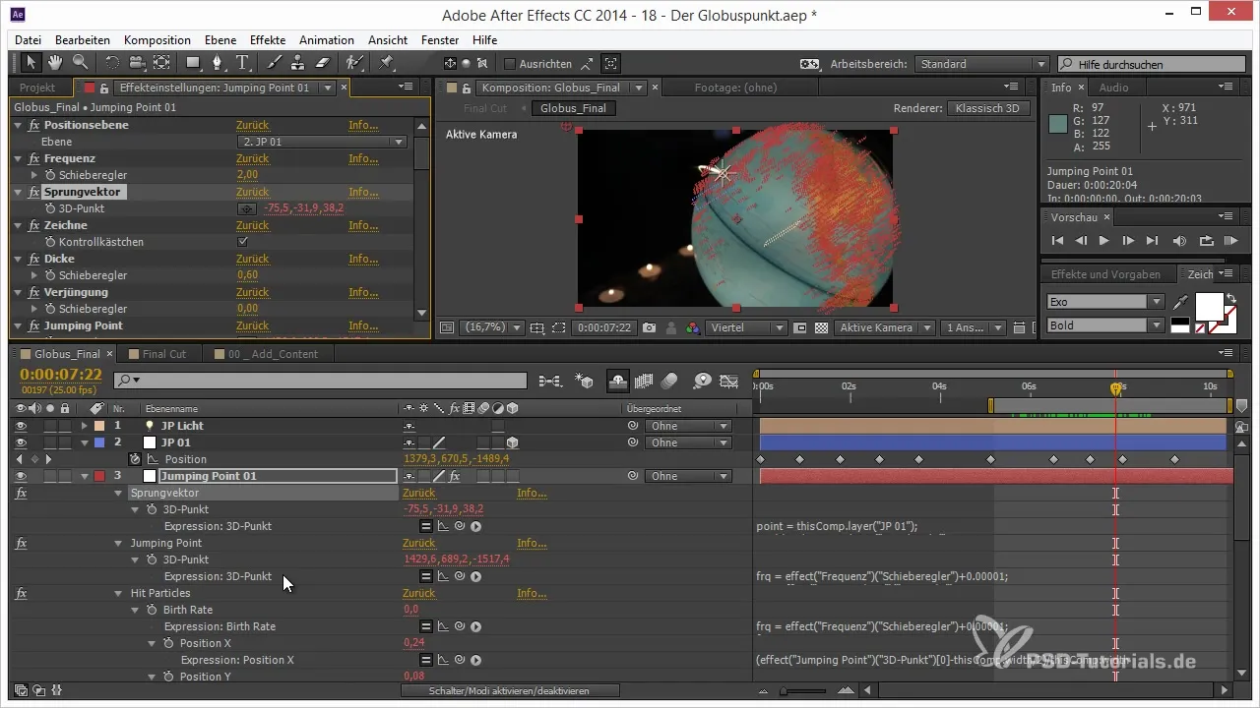Toggle the fx switch of Hit Particles effect
The image size is (1260, 708).
pos(21,593)
